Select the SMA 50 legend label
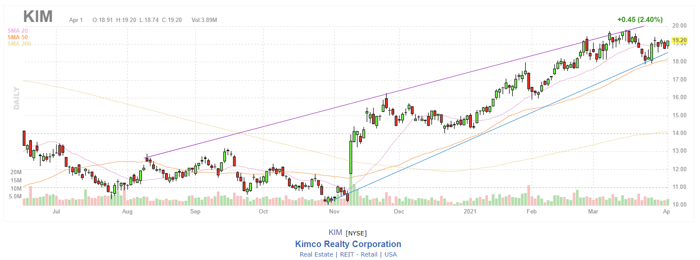The width and height of the screenshot is (700, 260). tap(18, 37)
